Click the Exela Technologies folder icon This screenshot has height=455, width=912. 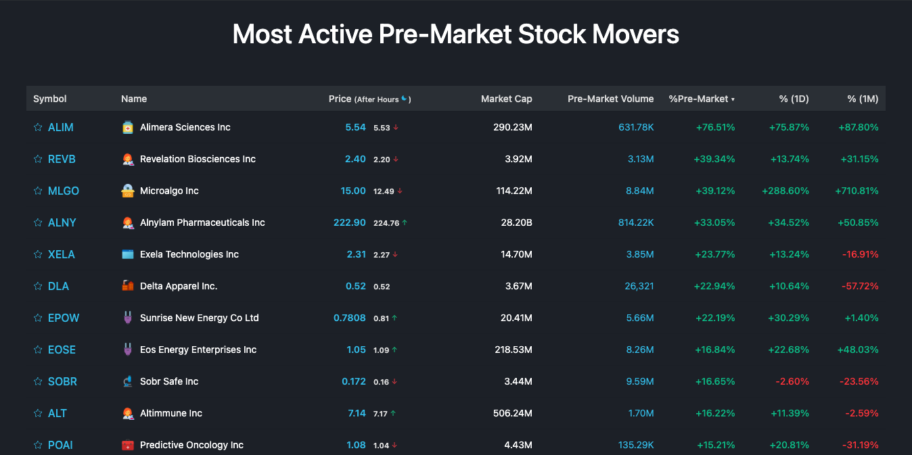click(128, 254)
